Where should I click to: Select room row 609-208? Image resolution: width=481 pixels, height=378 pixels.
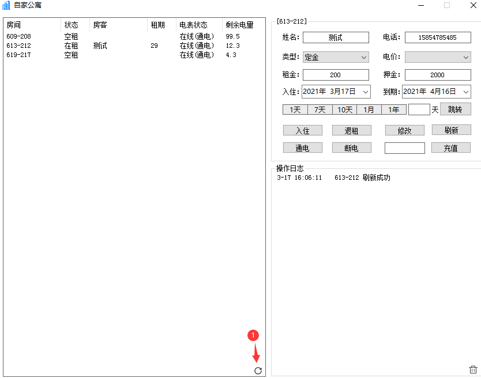[x=134, y=36]
